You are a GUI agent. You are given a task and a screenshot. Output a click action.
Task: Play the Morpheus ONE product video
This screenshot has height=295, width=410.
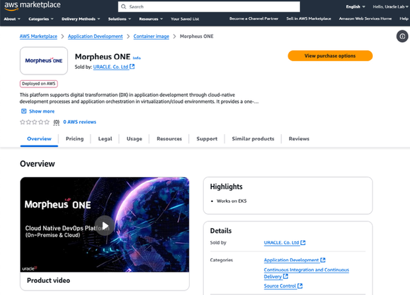pyautogui.click(x=104, y=224)
